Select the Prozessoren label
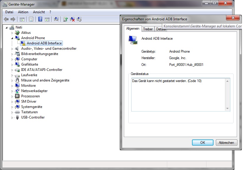 point(31,96)
